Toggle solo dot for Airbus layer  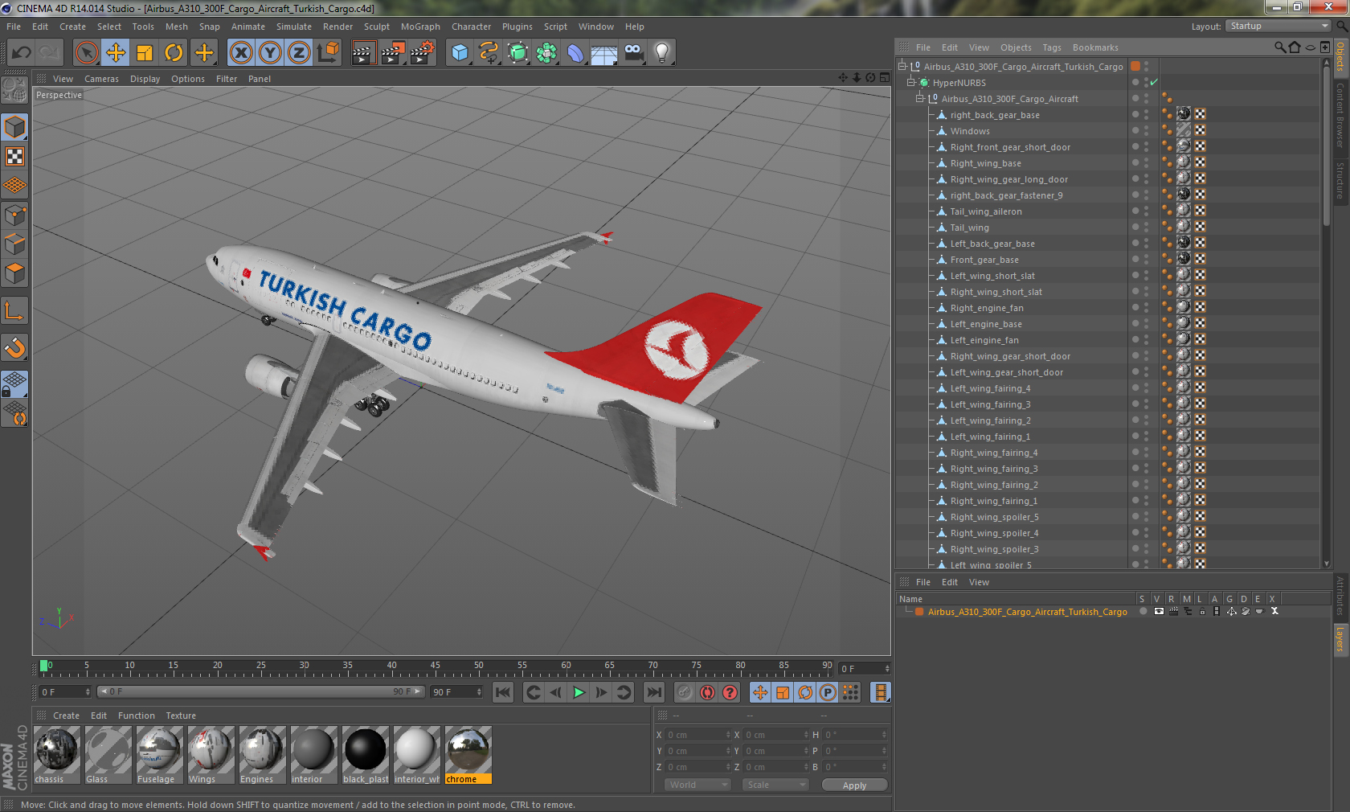1143,612
